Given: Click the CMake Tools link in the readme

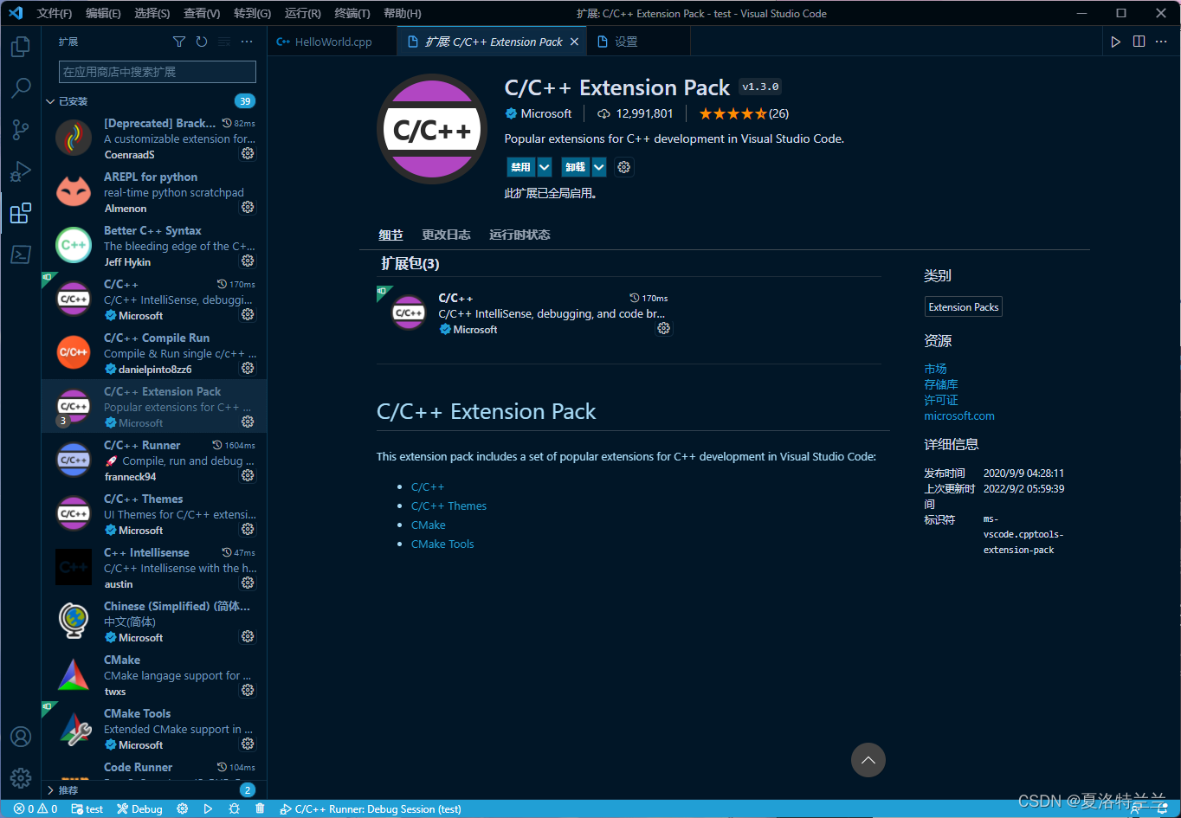Looking at the screenshot, I should pos(442,544).
